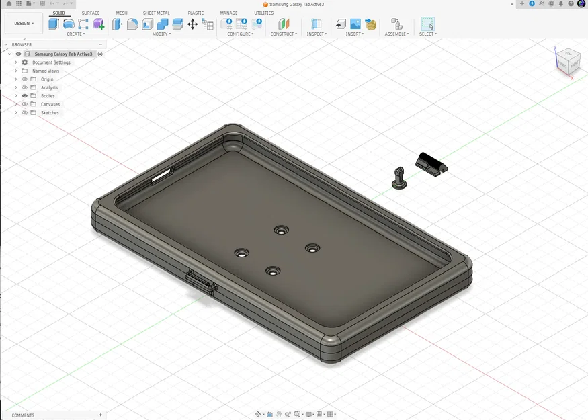Screen dimensions: 588x420
Task: Click the first Configure panel icon
Action: point(226,24)
